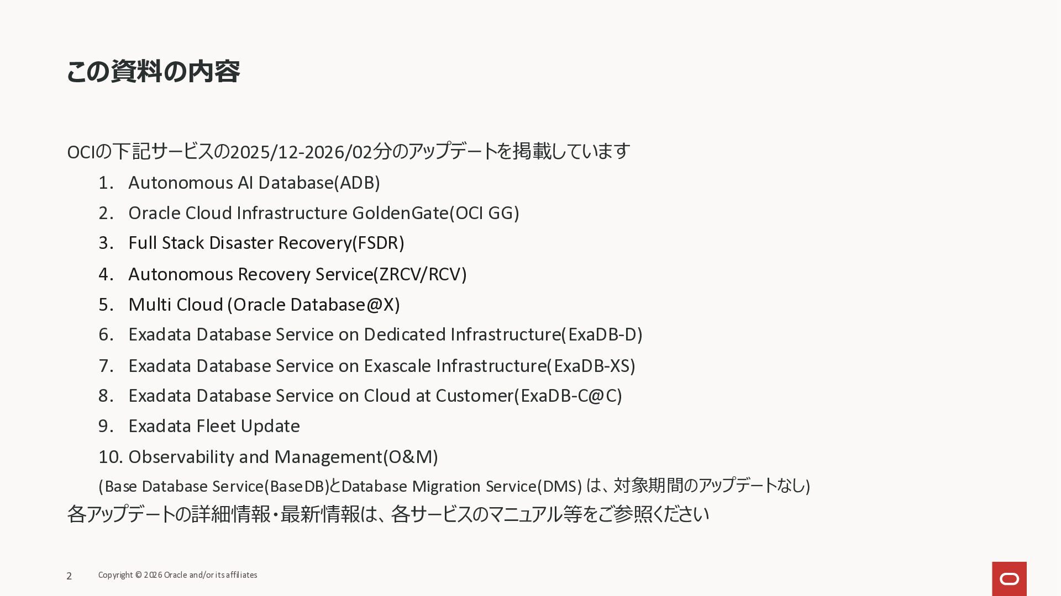Select the Exadata Fleet Update item
1061x596 pixels.
coord(214,426)
